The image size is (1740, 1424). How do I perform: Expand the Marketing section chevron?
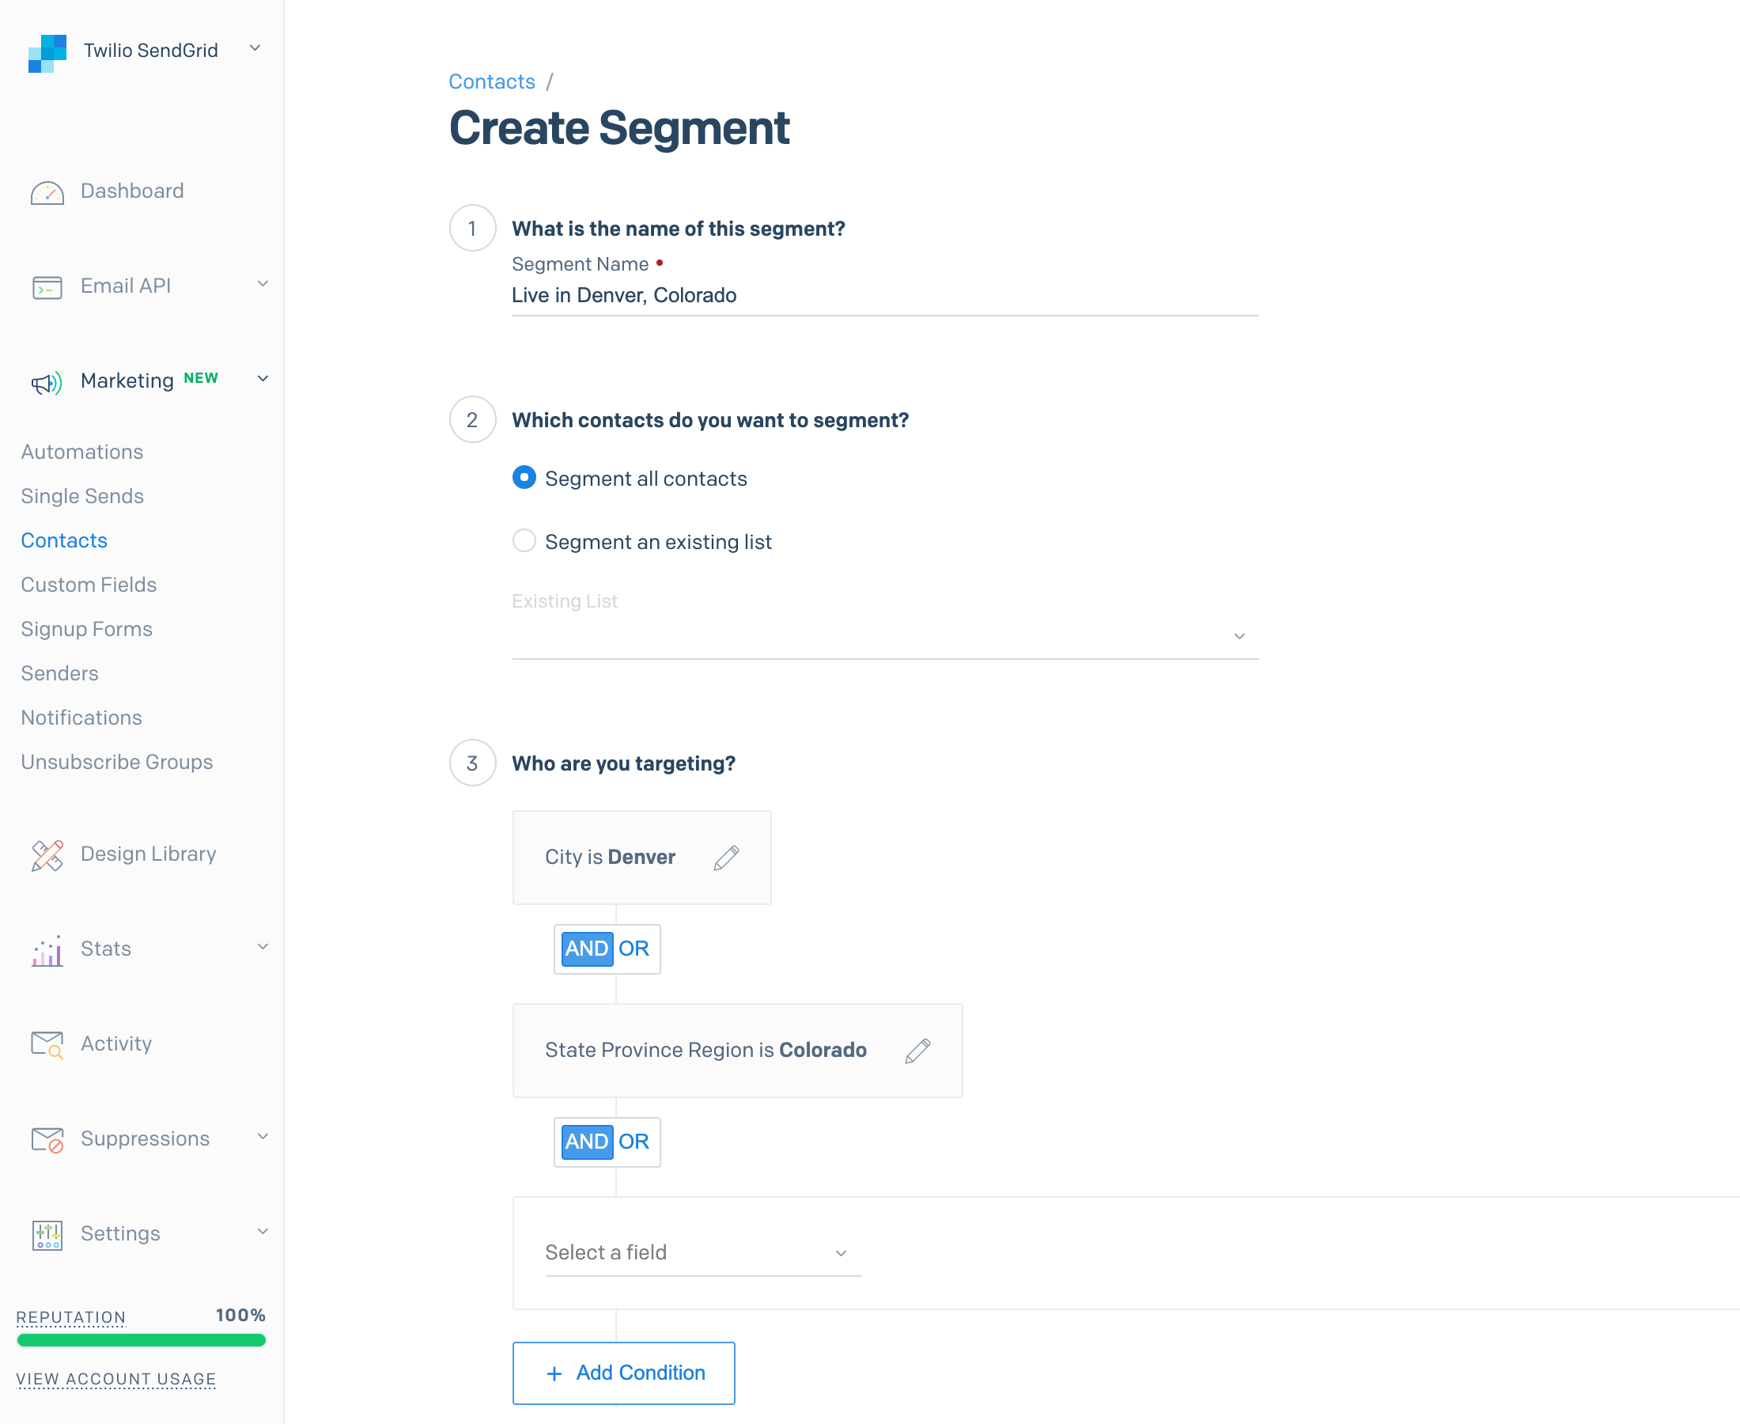click(263, 379)
